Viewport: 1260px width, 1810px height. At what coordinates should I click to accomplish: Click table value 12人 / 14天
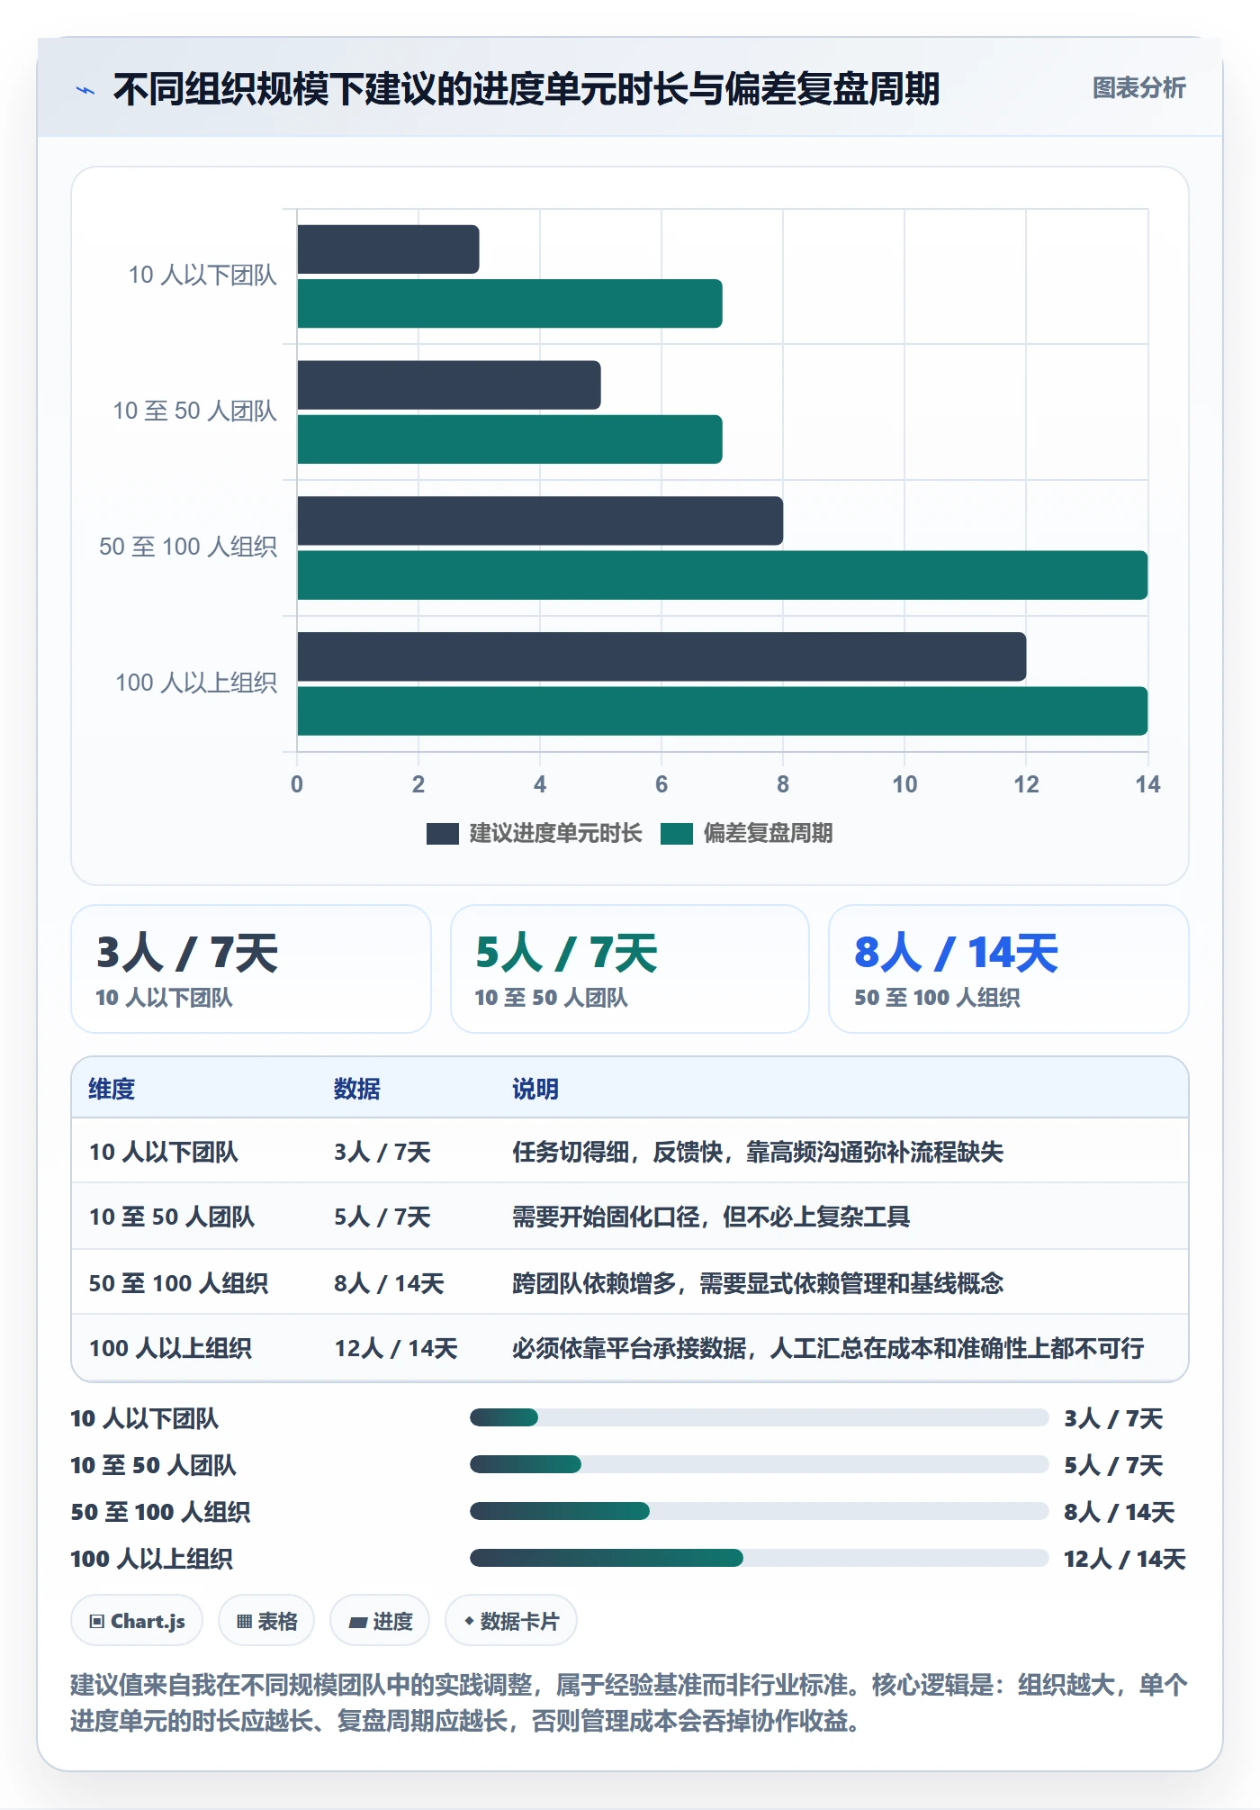pyautogui.click(x=396, y=1348)
